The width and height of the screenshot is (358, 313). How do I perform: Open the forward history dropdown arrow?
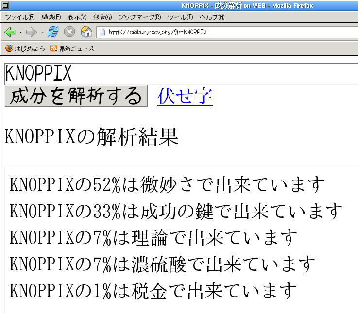click(x=42, y=32)
